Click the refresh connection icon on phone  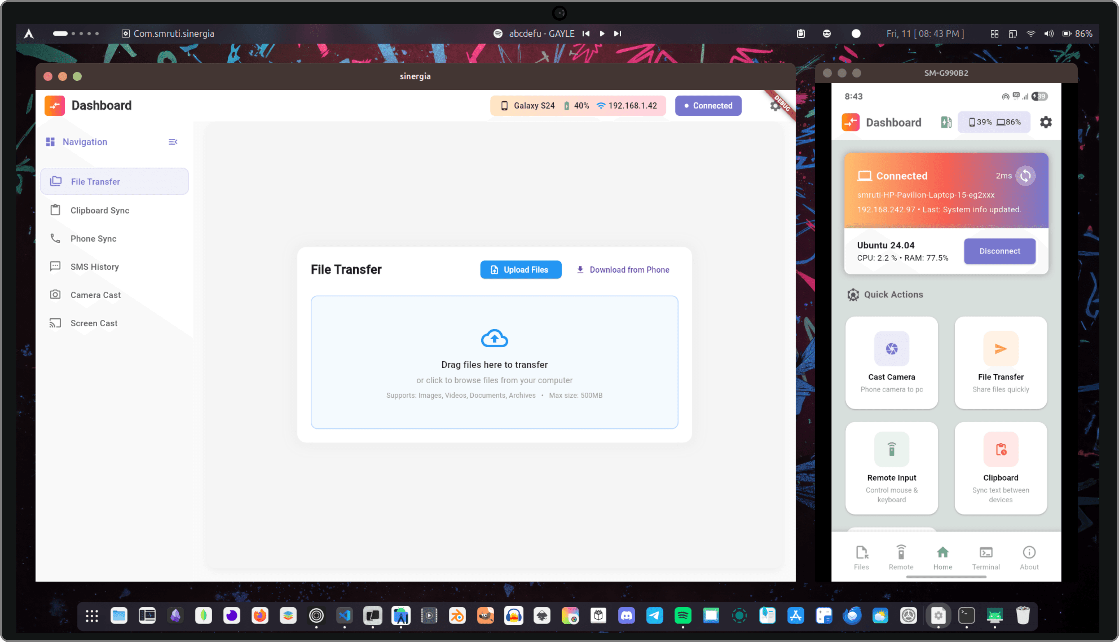coord(1025,176)
